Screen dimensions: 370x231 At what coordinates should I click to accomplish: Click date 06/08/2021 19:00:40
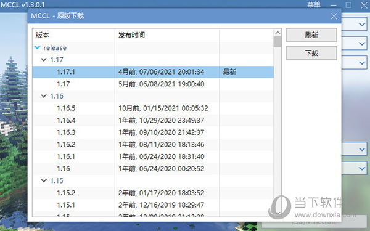171,84
